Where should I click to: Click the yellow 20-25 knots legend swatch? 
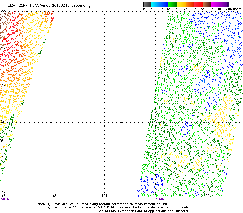click(x=181, y=4)
